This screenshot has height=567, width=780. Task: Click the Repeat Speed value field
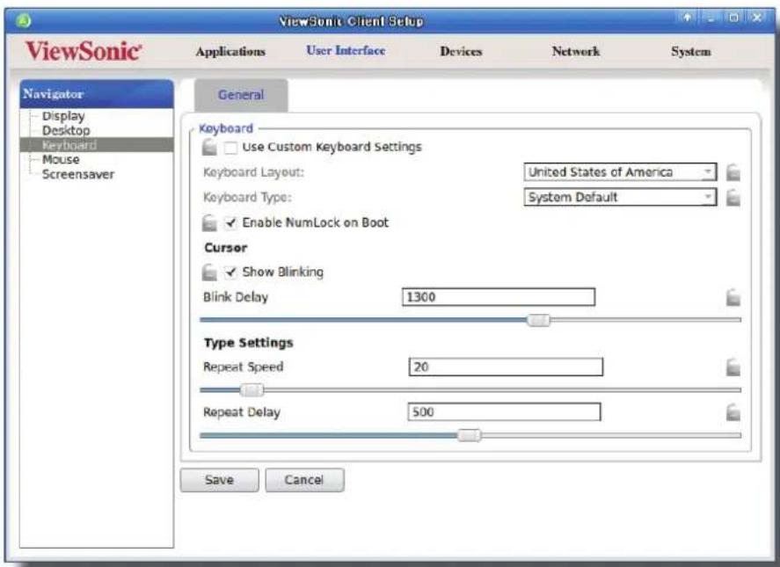coord(506,367)
